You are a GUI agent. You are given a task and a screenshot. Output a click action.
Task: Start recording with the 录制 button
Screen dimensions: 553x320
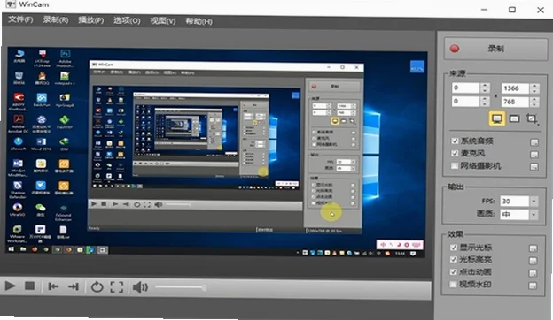[495, 49]
